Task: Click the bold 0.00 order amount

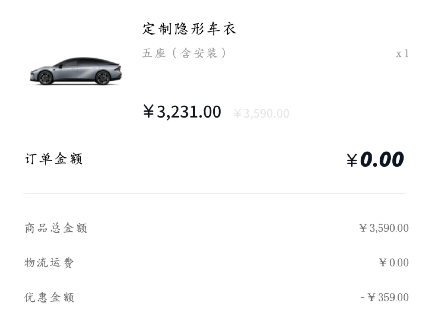Action: click(x=382, y=160)
